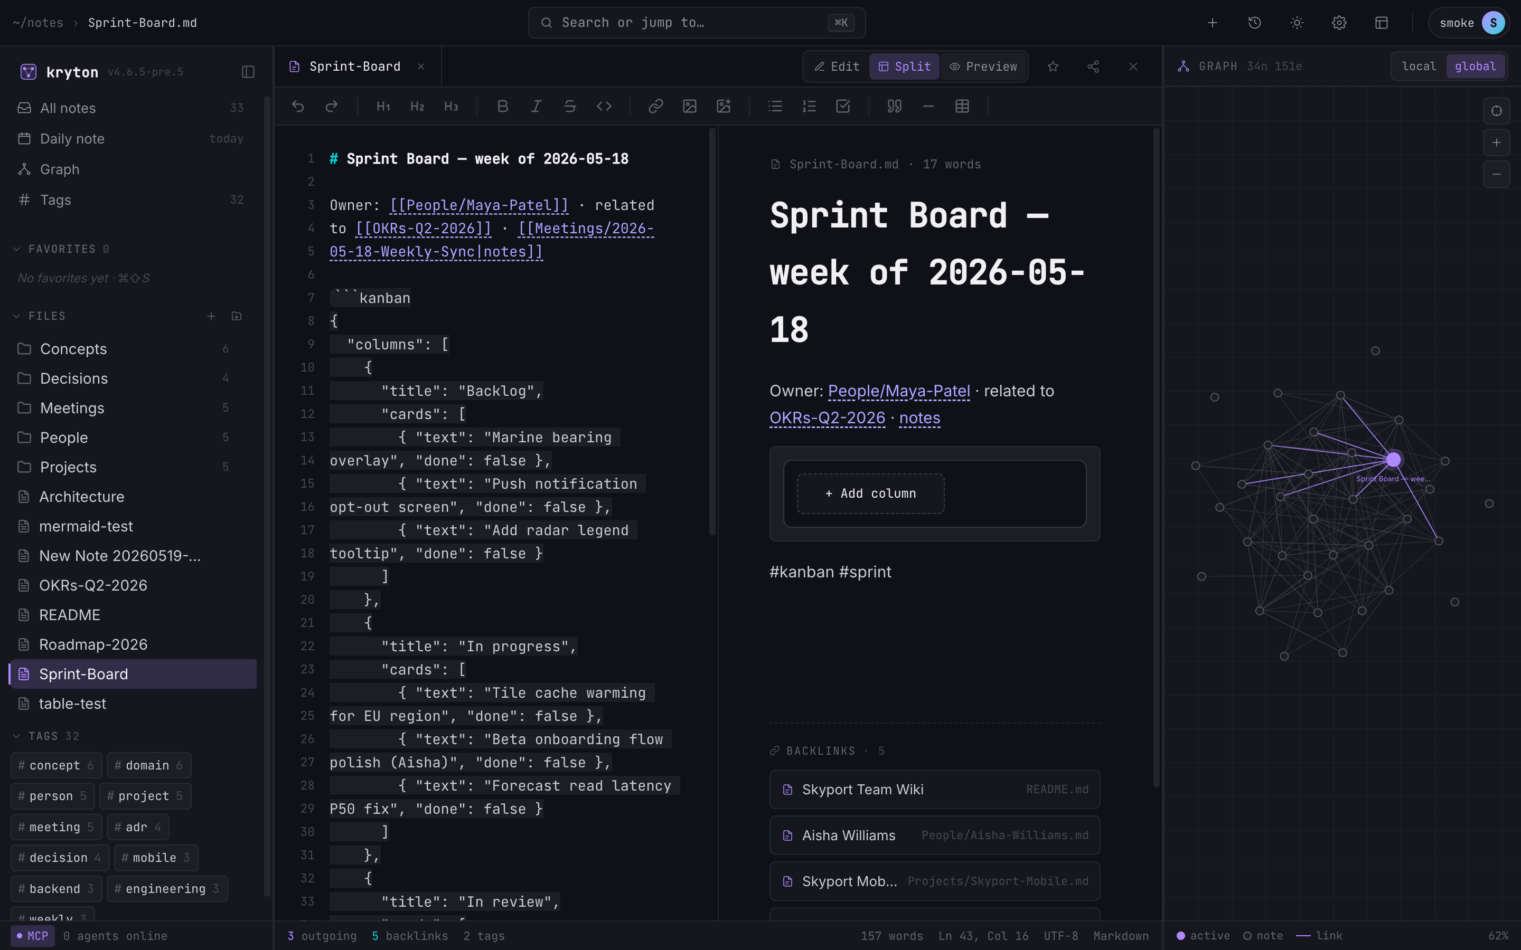Zoom in on the graph
Image resolution: width=1521 pixels, height=950 pixels.
click(x=1497, y=142)
